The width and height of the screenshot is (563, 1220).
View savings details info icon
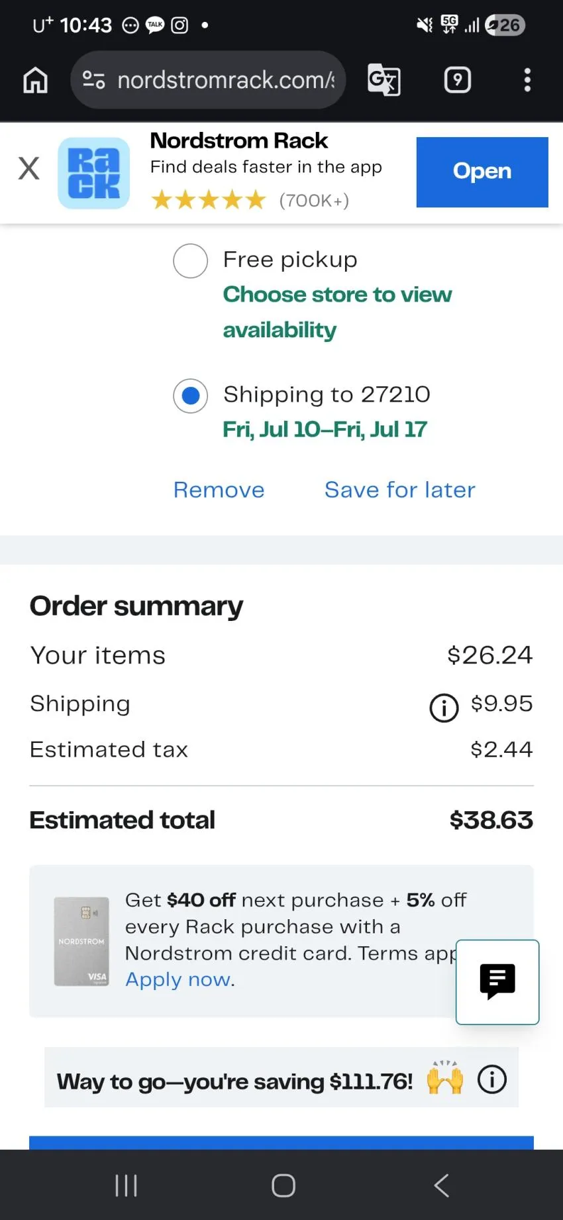tap(492, 1079)
